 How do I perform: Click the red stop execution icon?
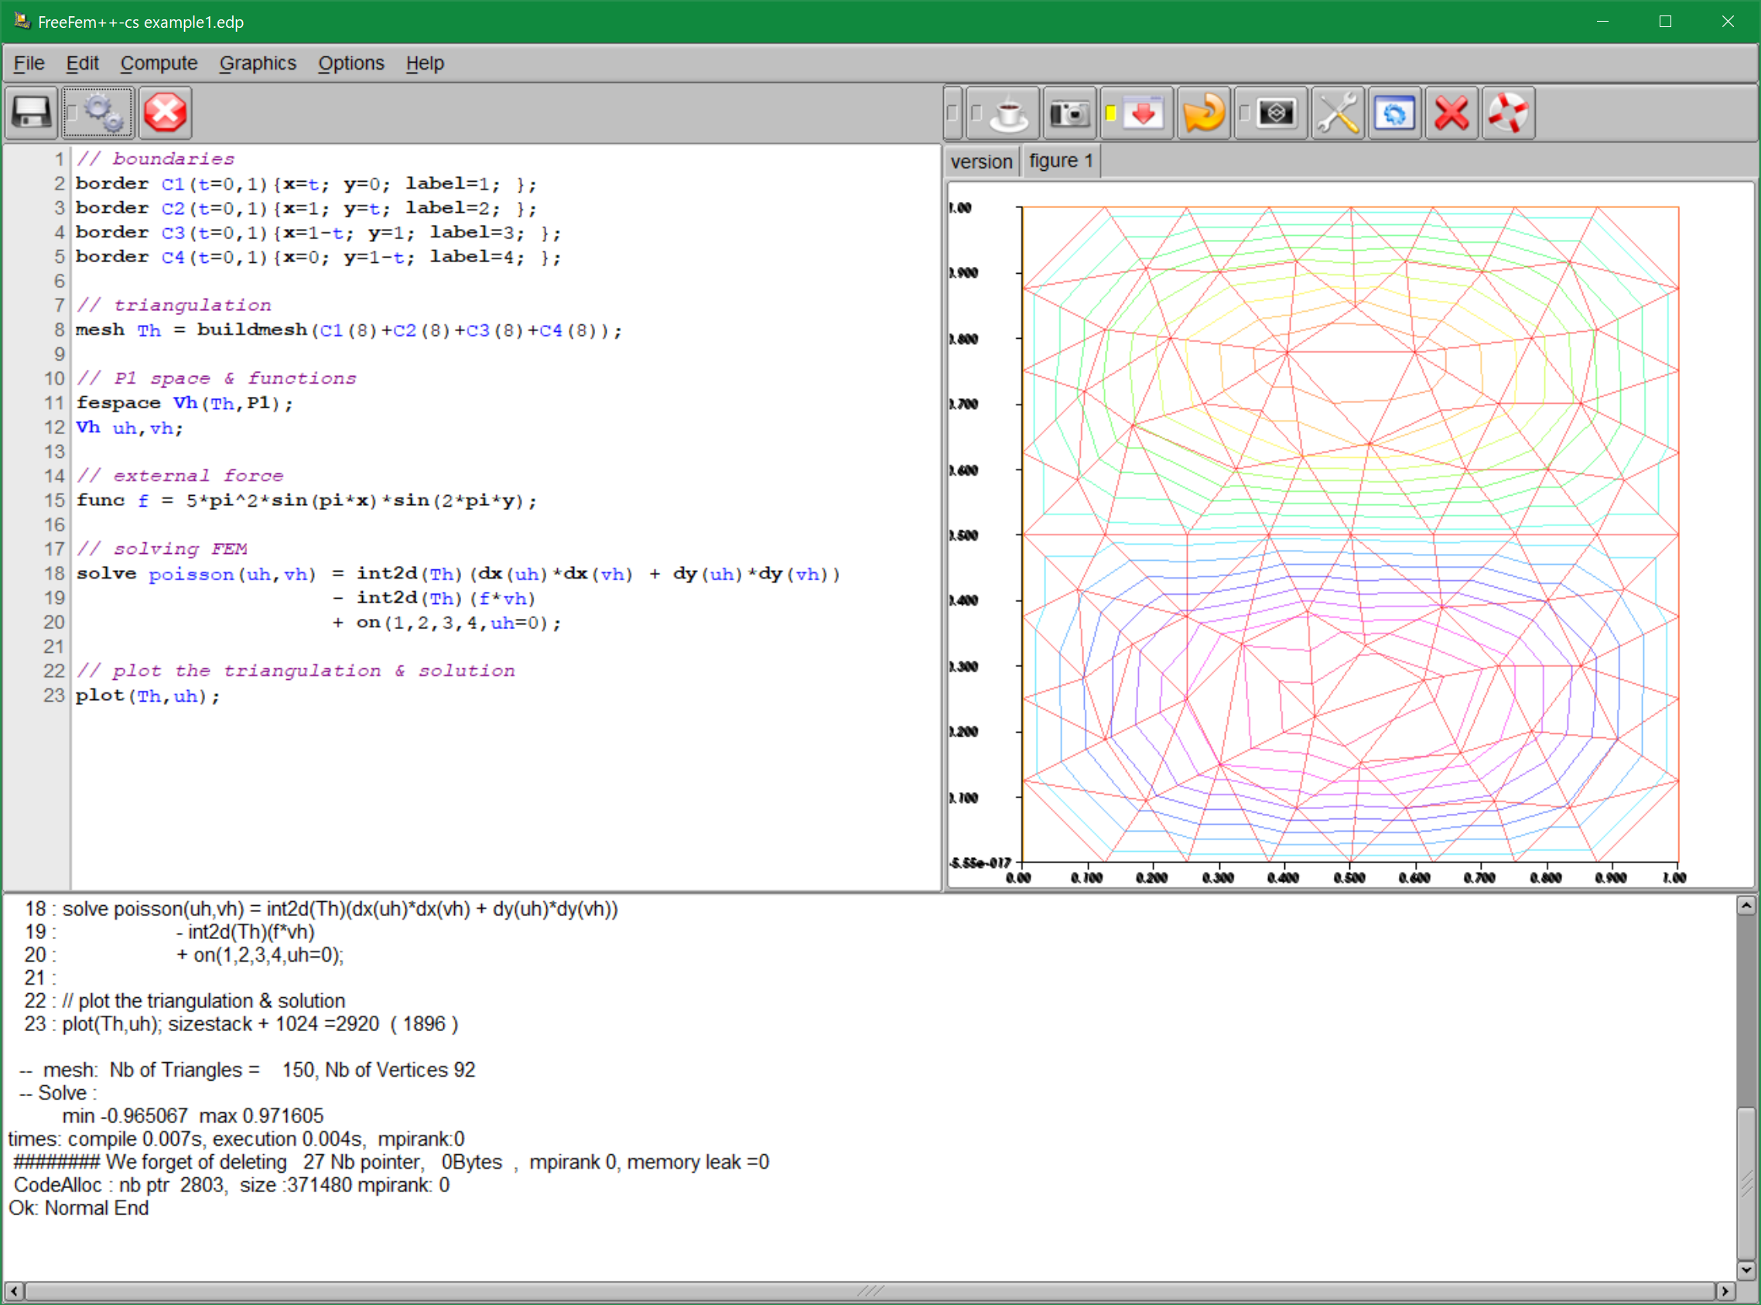tap(165, 113)
